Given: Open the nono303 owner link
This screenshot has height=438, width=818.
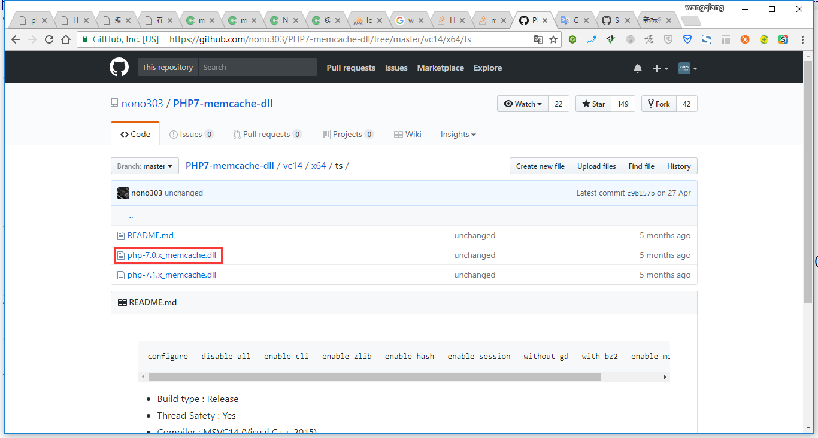Looking at the screenshot, I should pos(143,104).
